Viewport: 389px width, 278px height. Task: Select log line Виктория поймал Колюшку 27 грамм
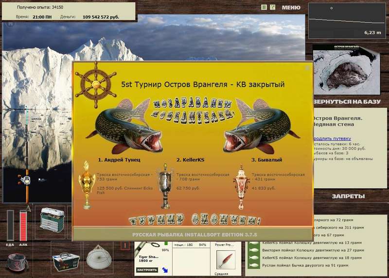point(313,250)
